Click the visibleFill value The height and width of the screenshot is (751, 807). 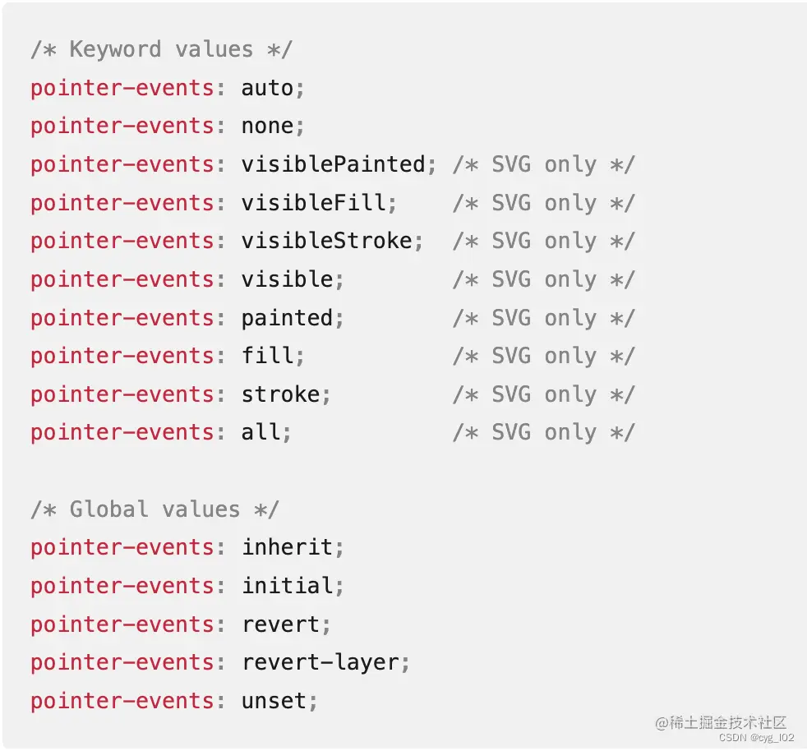[x=313, y=203]
